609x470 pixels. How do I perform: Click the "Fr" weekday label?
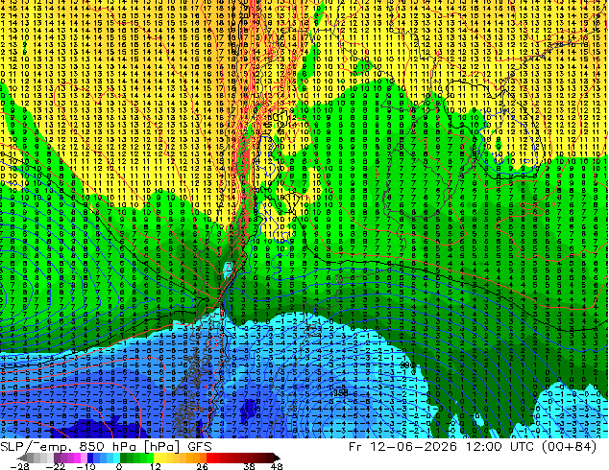point(355,447)
